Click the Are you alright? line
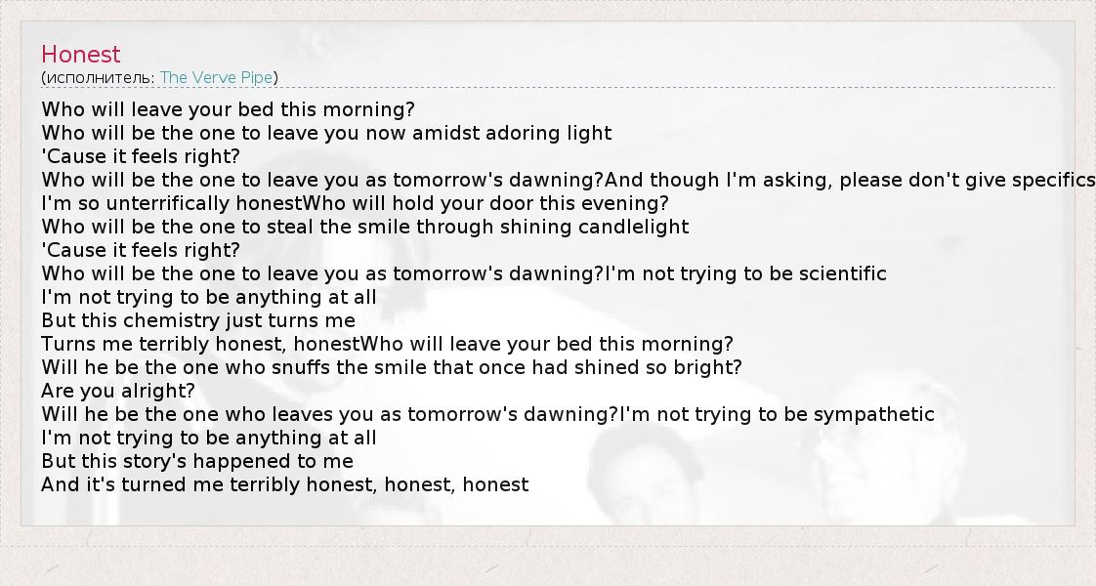This screenshot has width=1096, height=586. click(x=118, y=391)
